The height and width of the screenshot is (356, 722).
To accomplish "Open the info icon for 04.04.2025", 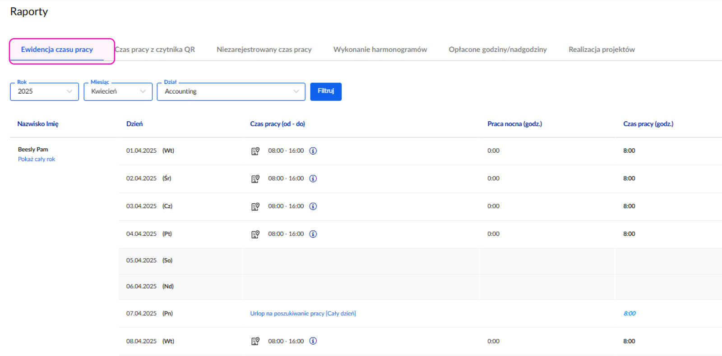I will tap(313, 234).
